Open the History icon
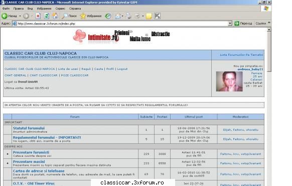Screen dimensions: 292x186 click(x=108, y=16)
